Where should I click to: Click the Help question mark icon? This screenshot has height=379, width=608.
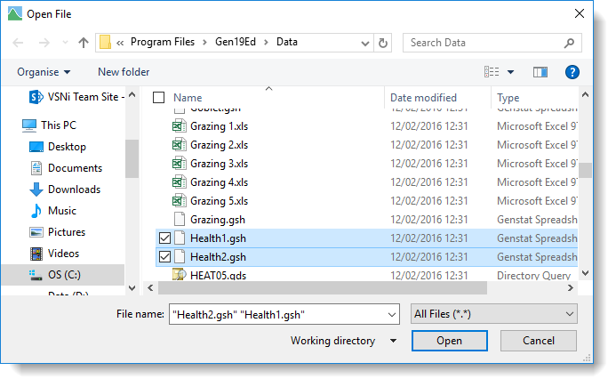click(572, 72)
